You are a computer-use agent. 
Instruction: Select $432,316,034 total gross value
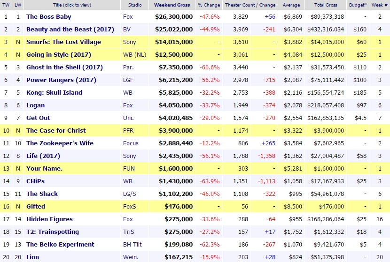click(x=326, y=29)
